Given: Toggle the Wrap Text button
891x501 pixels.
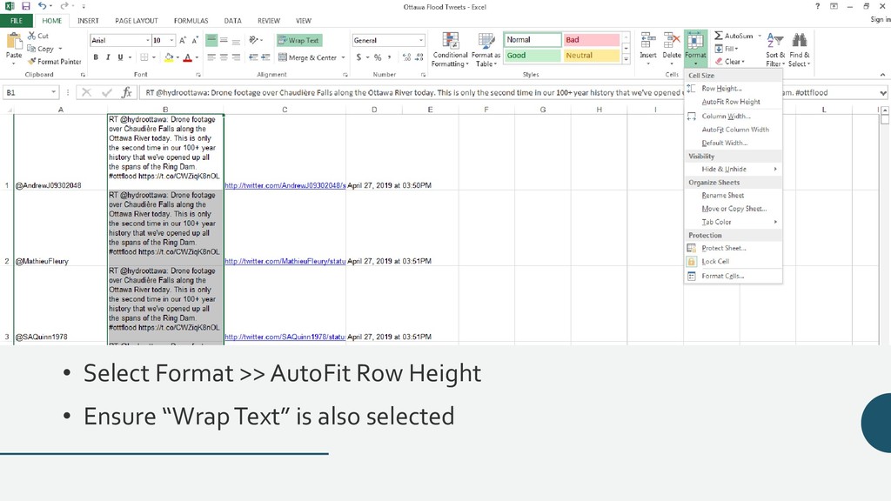Looking at the screenshot, I should tap(299, 40).
